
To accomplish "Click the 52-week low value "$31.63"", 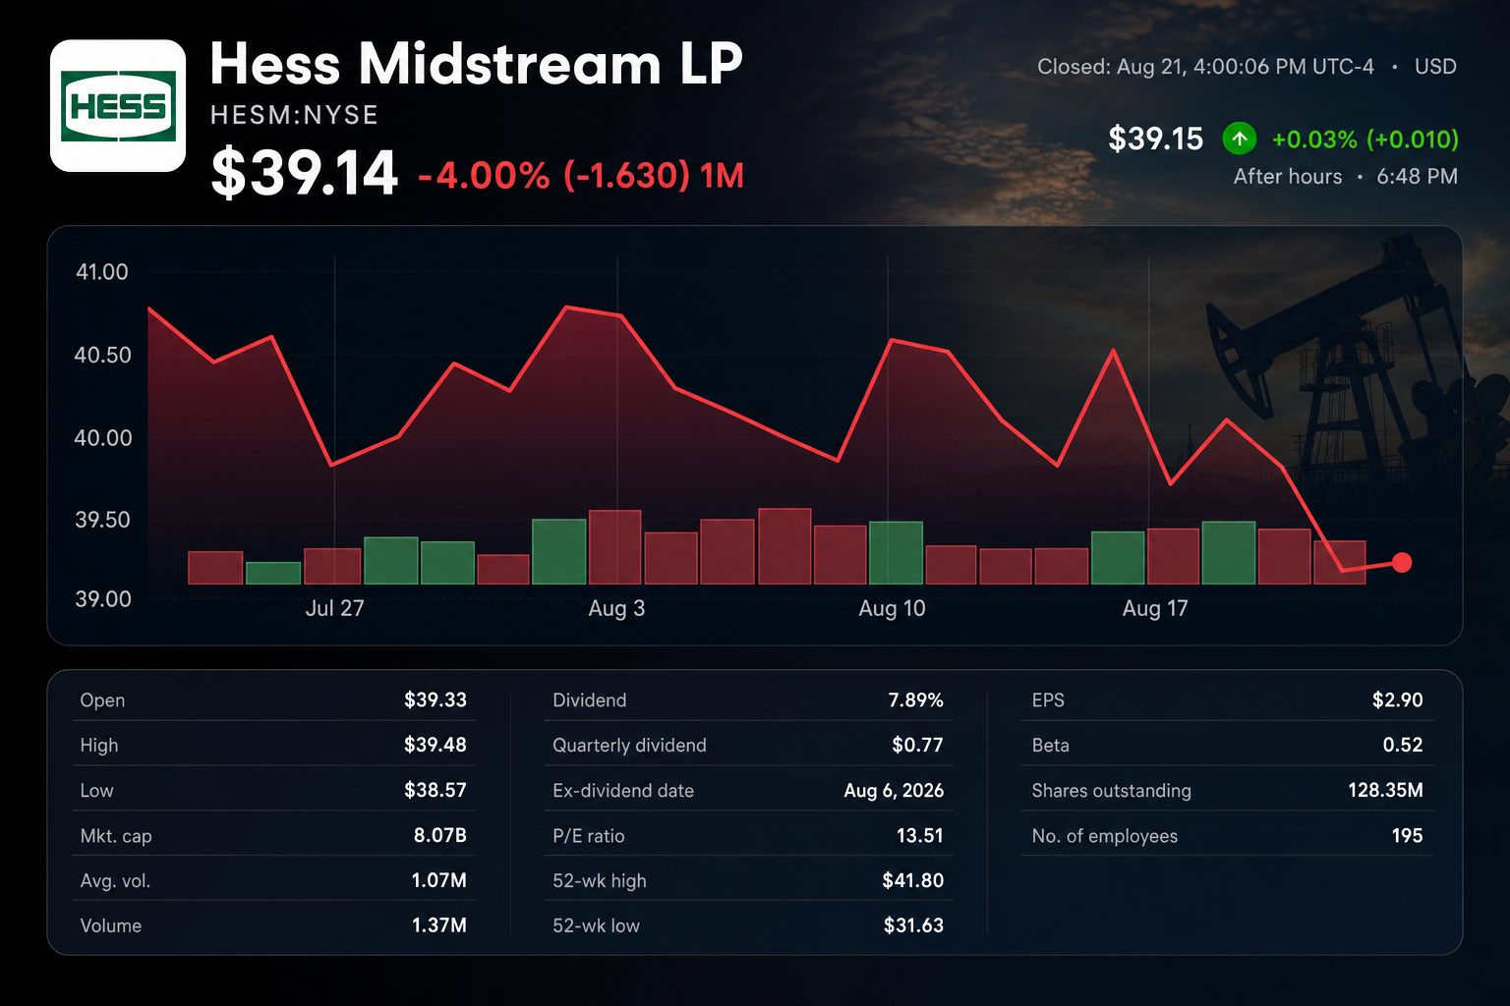I will pos(913,925).
